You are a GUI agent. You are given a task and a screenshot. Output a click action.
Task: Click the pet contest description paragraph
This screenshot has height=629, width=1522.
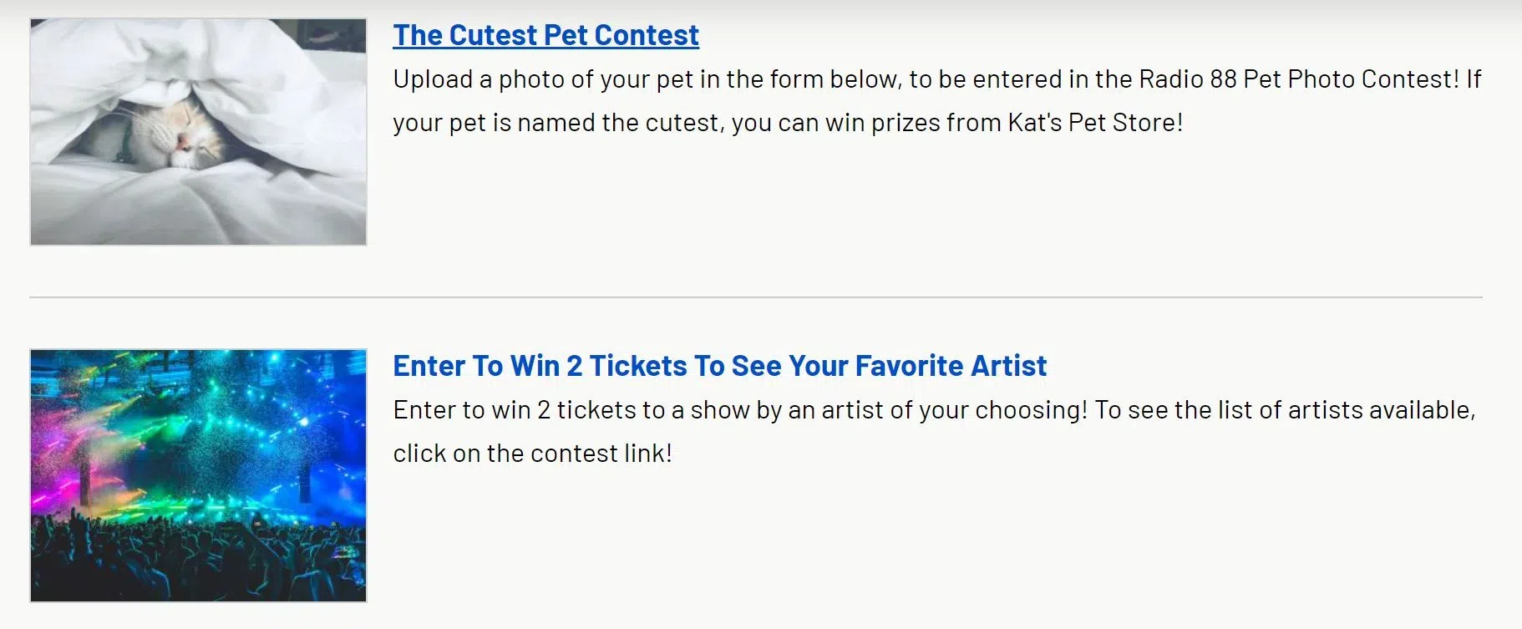pos(835,100)
